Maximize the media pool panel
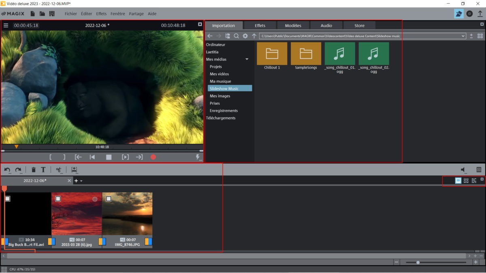486x273 pixels. tap(482, 25)
